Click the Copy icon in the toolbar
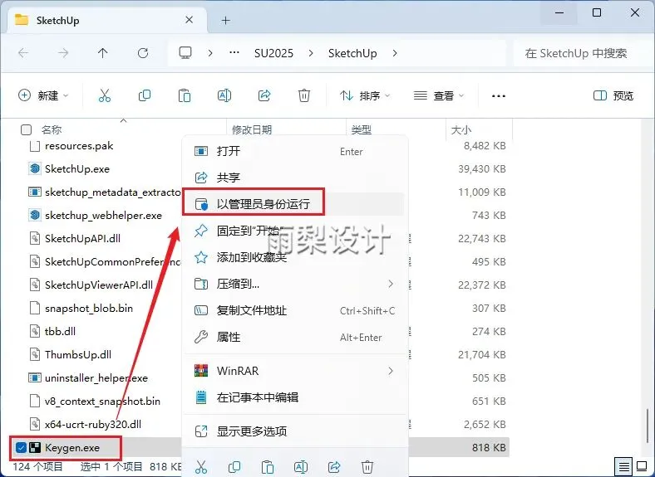This screenshot has height=477, width=655. pos(145,96)
